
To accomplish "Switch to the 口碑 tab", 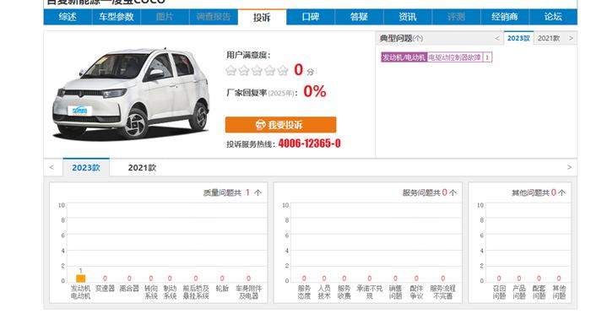I will point(311,17).
